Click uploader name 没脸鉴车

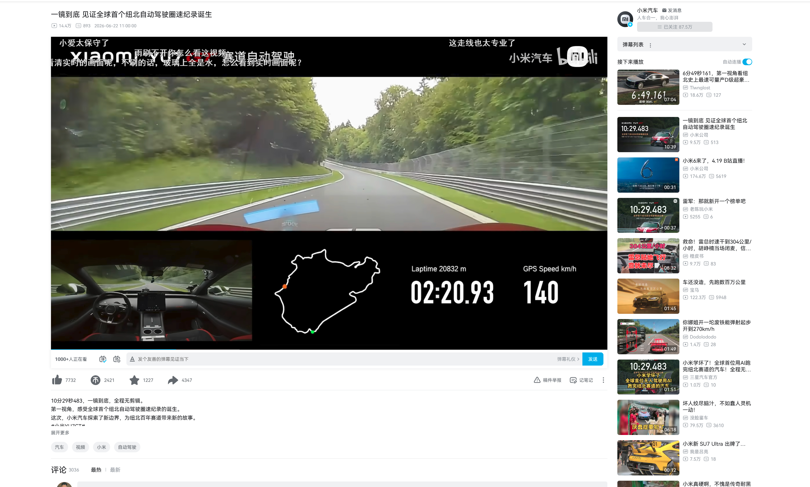pos(699,418)
